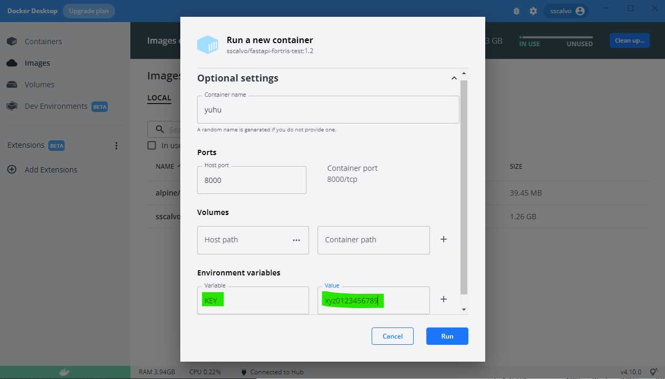Click the in-use disk usage bar
Viewport: 665px width, 379px height.
pyautogui.click(x=556, y=37)
